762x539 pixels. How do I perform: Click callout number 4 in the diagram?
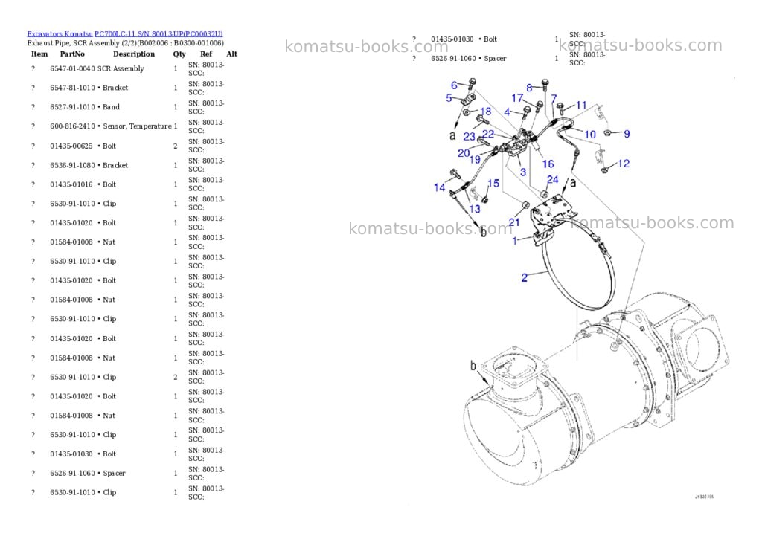[x=507, y=113]
